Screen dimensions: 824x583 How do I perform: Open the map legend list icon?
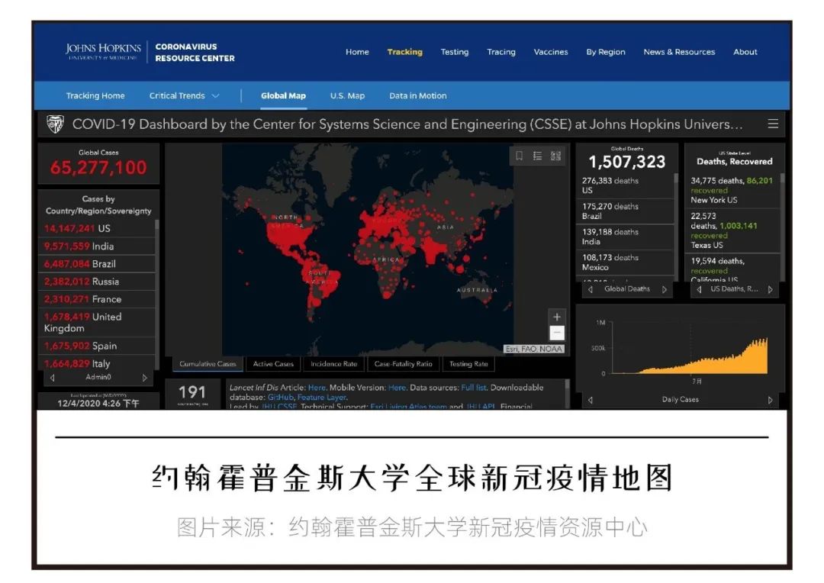point(537,156)
